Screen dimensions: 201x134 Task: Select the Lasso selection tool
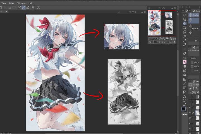[x=185, y=32]
